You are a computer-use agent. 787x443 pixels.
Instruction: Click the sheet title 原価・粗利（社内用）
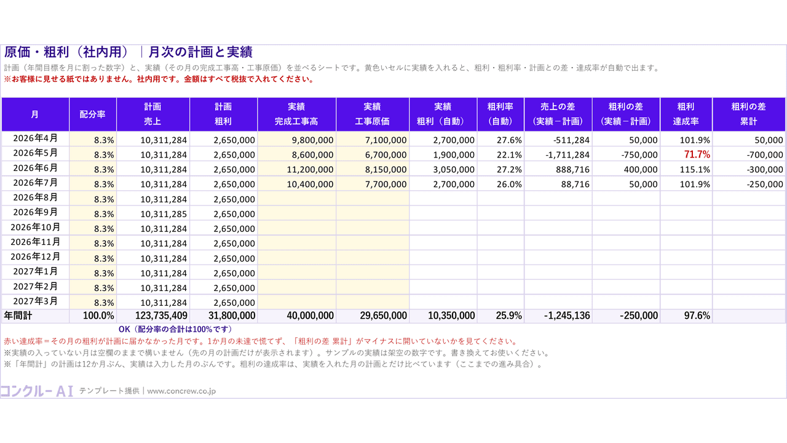68,52
